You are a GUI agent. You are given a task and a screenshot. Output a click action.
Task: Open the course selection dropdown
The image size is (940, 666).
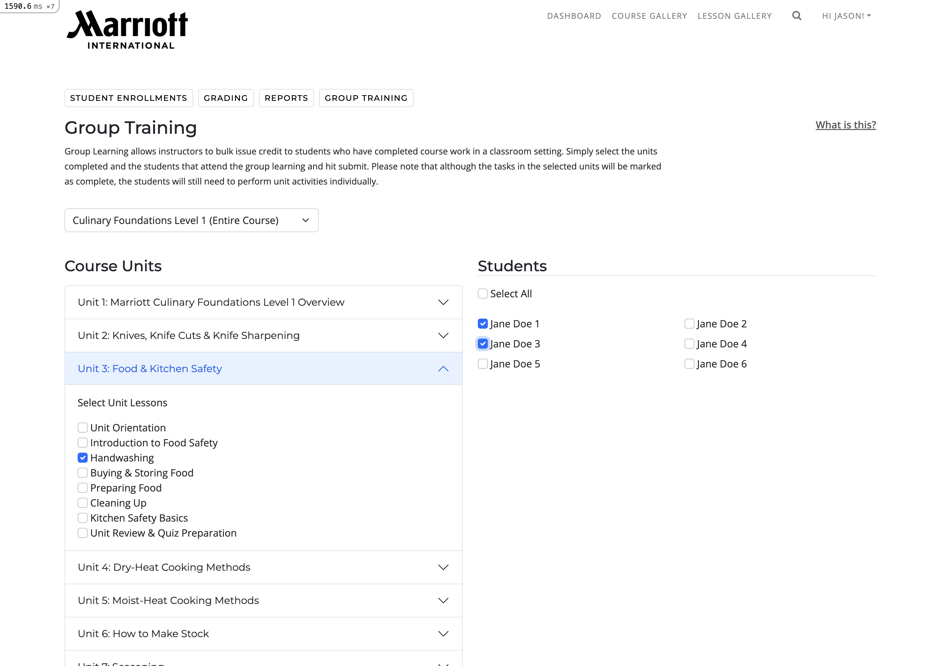click(x=191, y=220)
